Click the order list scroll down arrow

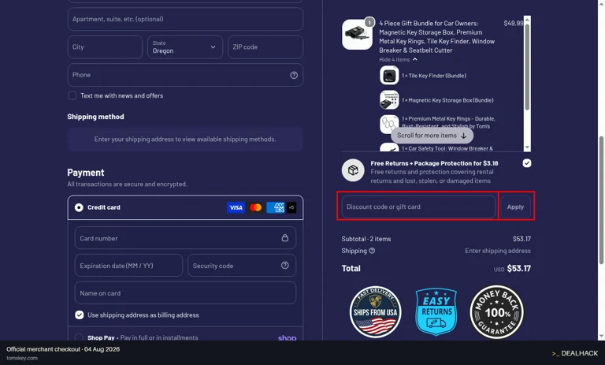pos(527,147)
